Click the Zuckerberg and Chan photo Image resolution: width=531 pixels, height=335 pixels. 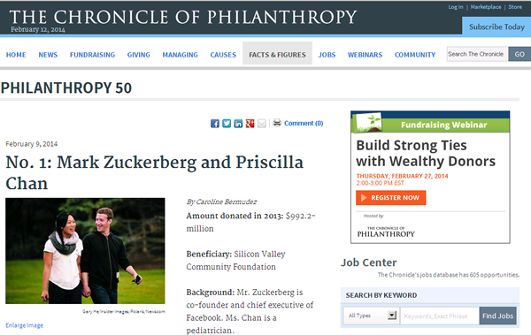[x=85, y=251]
